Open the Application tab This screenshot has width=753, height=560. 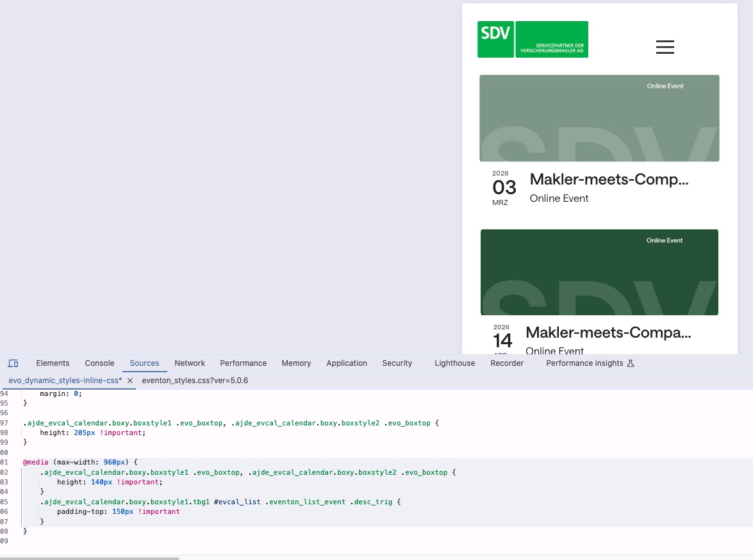[347, 363]
